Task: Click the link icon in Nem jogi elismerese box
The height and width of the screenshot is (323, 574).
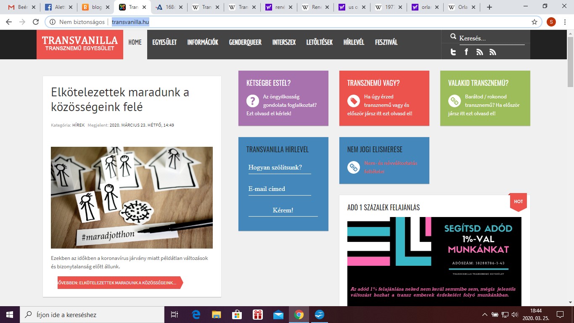Action: coord(354,167)
